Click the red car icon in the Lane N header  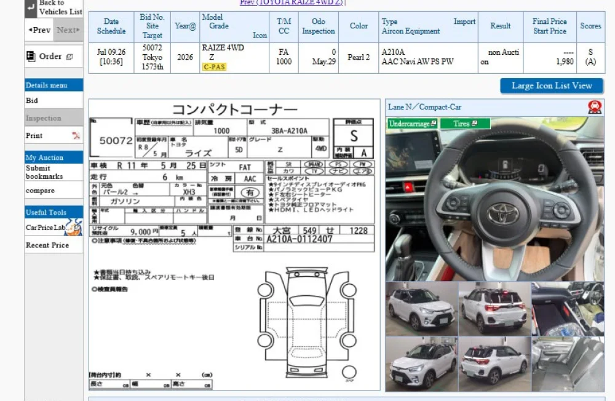(x=595, y=107)
